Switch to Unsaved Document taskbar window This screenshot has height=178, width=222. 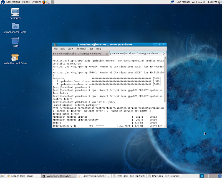tap(94, 176)
